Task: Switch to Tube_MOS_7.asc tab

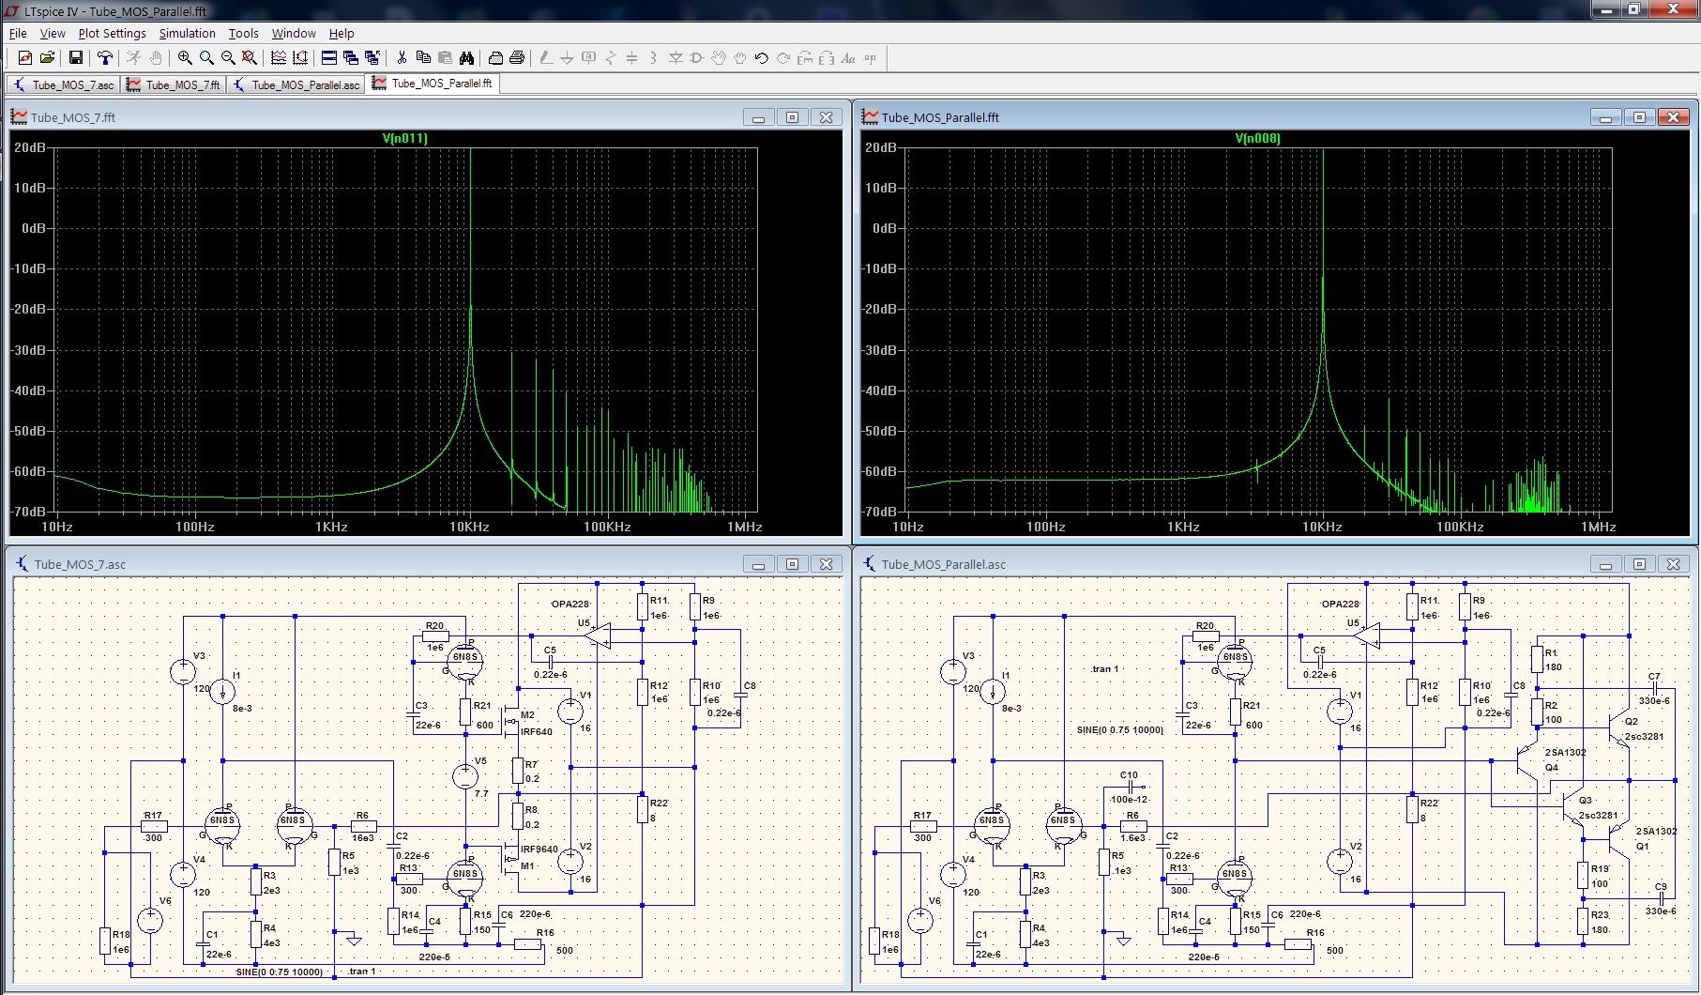Action: [x=64, y=84]
